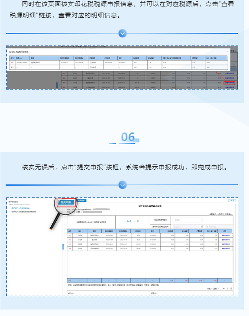Viewport: 249px width, 316px height.
Task: Click the first blue chevron-down circle icon
Action: click(x=123, y=33)
